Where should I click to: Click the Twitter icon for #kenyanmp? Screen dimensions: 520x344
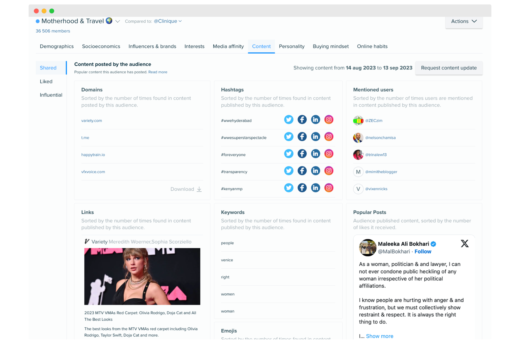pyautogui.click(x=289, y=188)
